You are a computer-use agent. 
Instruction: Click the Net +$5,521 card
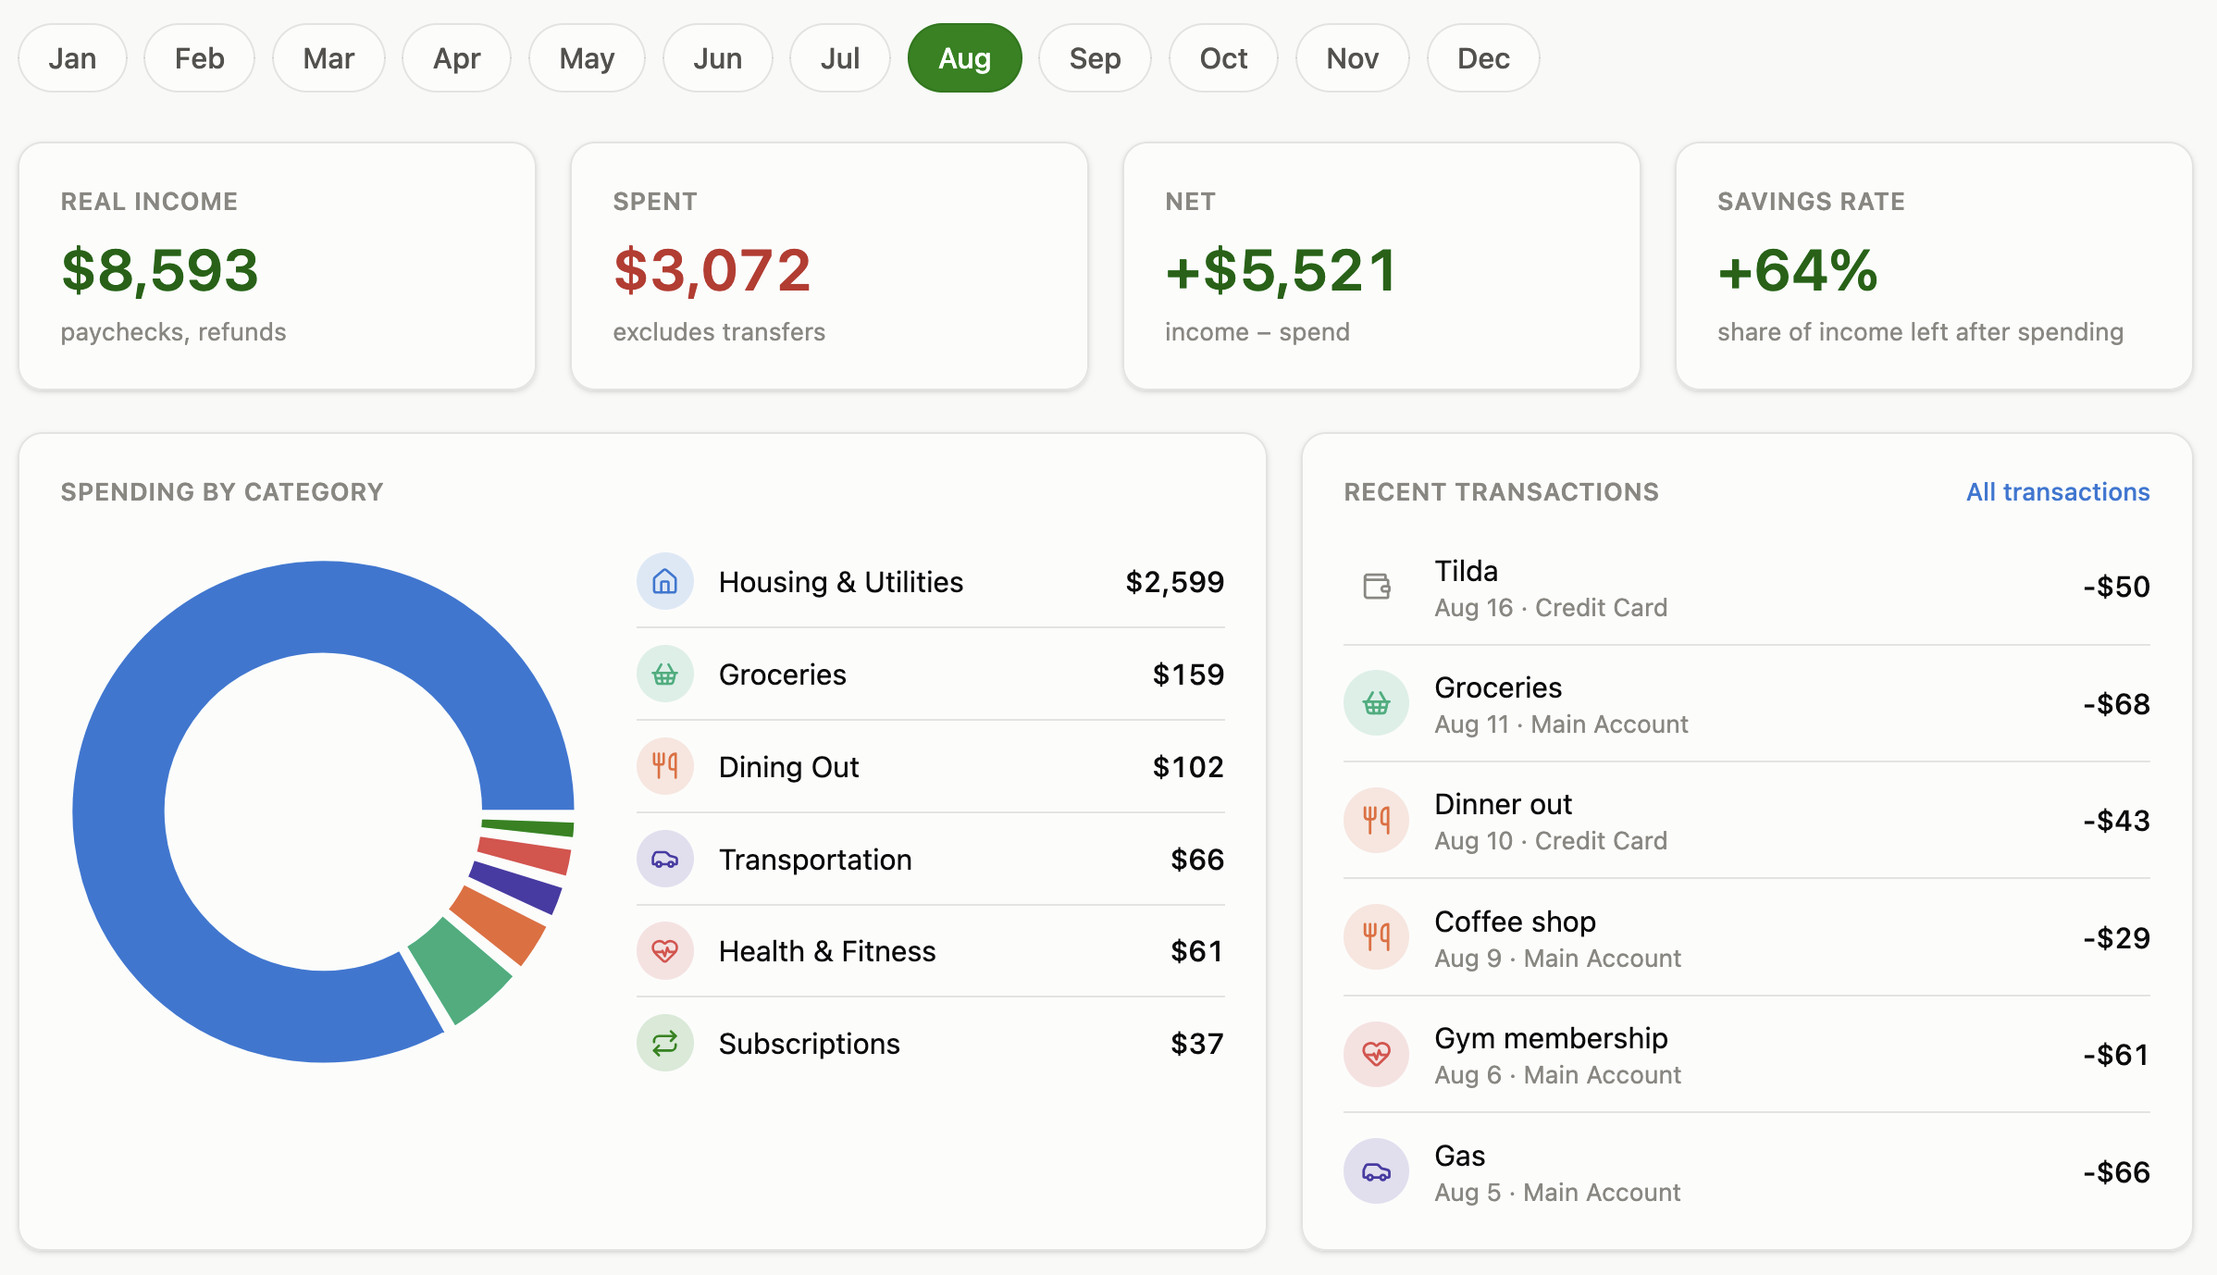pos(1381,266)
